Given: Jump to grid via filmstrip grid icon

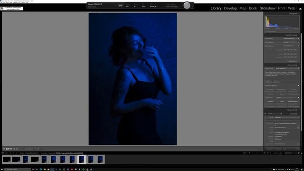Looking at the screenshot, I should click(x=10, y=153).
